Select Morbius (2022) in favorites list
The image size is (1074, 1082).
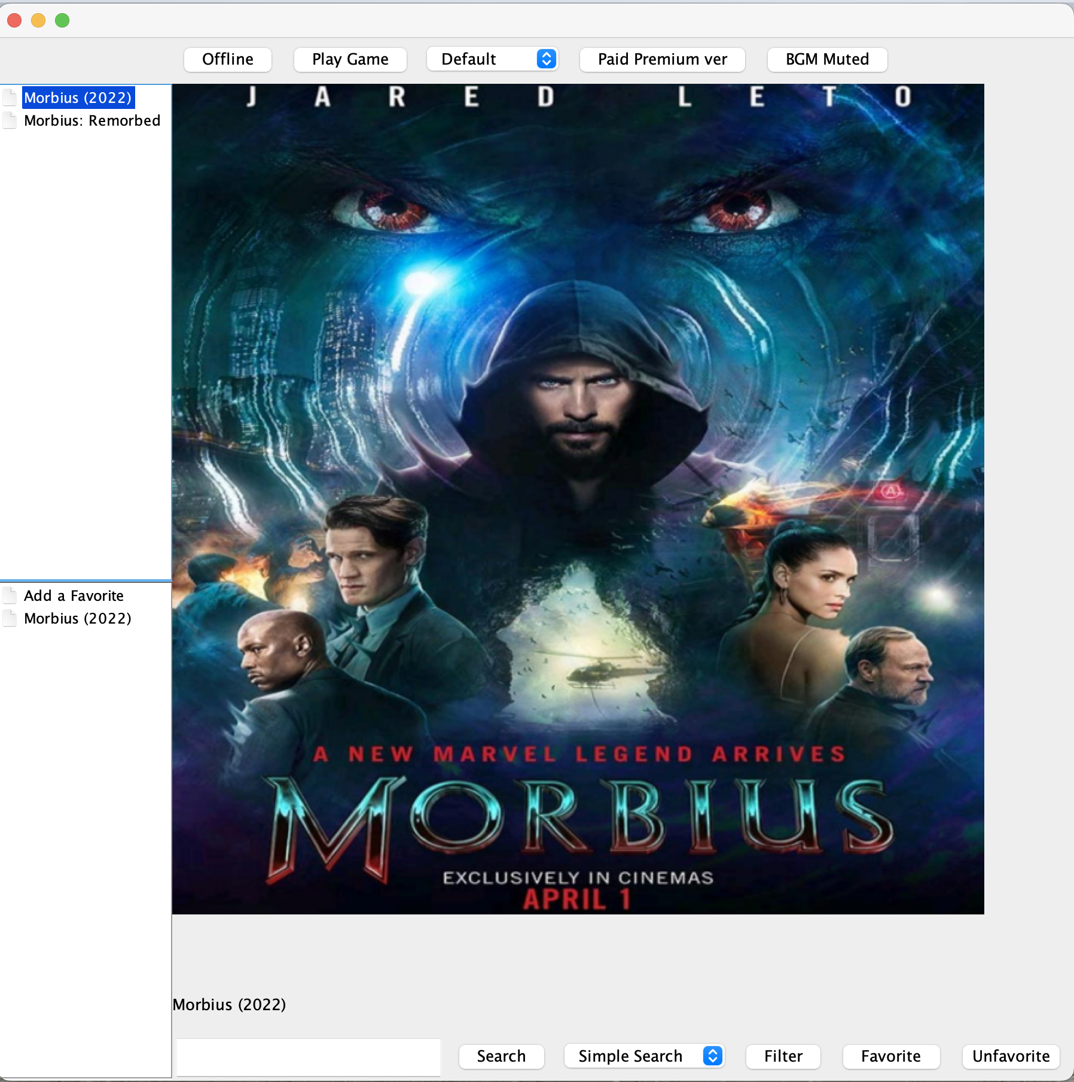[x=78, y=618]
